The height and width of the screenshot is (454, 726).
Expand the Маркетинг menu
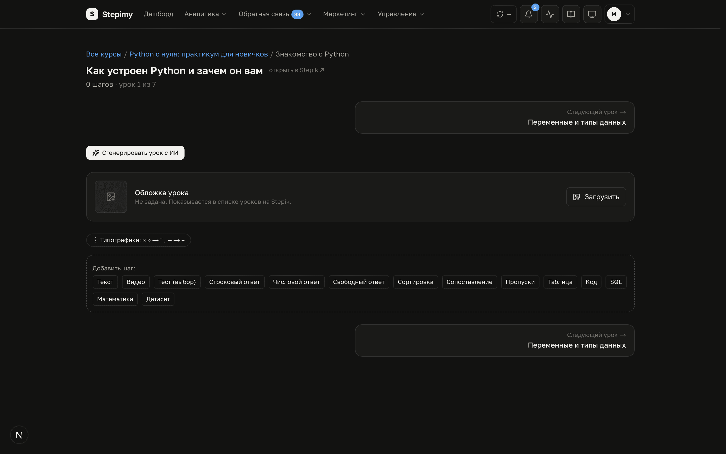344,14
